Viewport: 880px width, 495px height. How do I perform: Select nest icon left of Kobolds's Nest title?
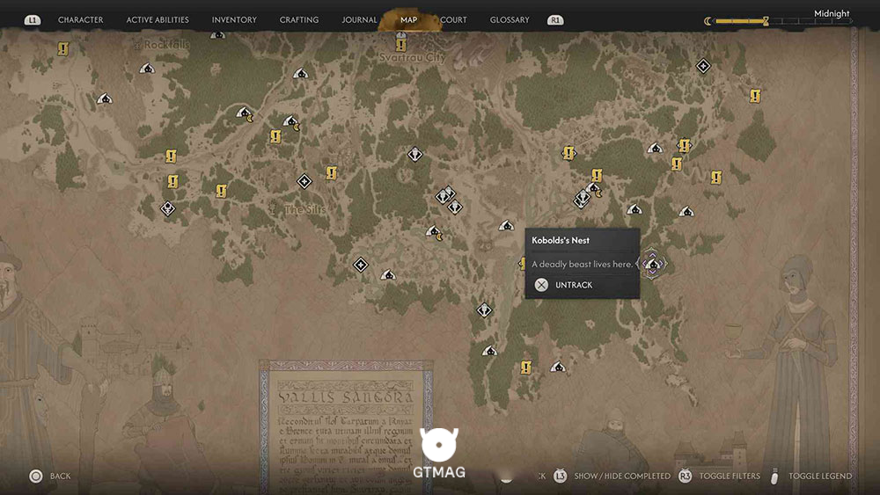[506, 225]
